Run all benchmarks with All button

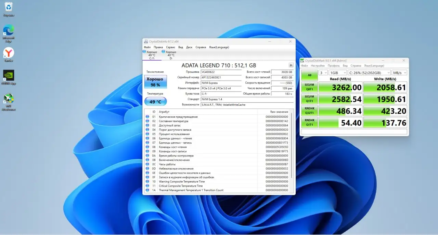tap(309, 75)
